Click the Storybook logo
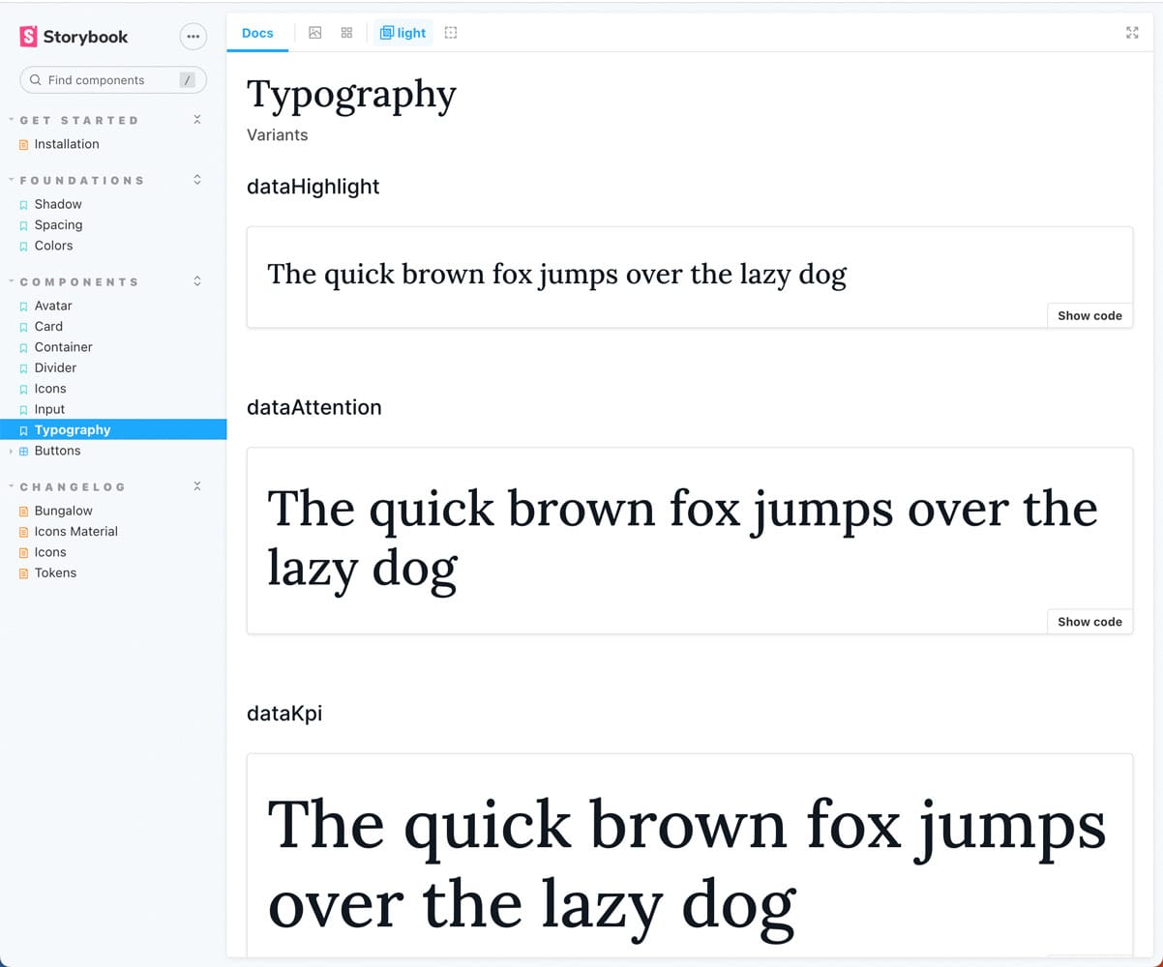 [x=75, y=37]
